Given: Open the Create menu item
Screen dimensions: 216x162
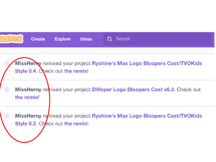Looking at the screenshot, I should 38,39.
